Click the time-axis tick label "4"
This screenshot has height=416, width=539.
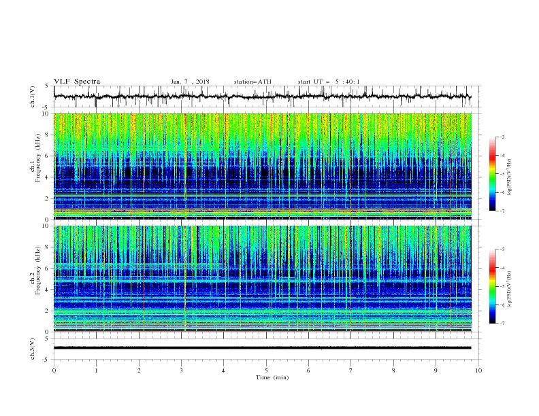click(x=223, y=370)
